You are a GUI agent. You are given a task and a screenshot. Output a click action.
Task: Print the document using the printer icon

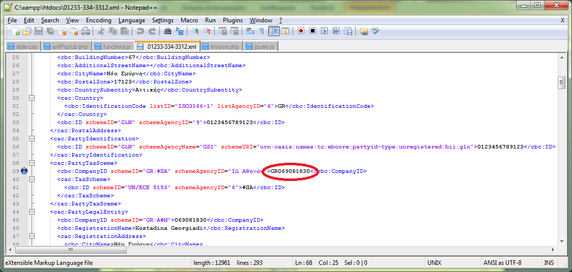tap(85, 32)
